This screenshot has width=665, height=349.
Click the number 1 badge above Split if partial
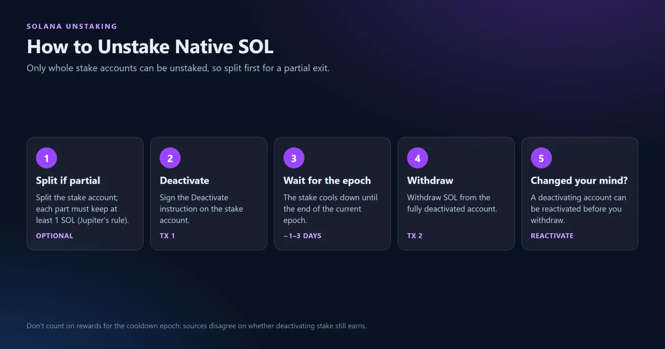coord(47,158)
